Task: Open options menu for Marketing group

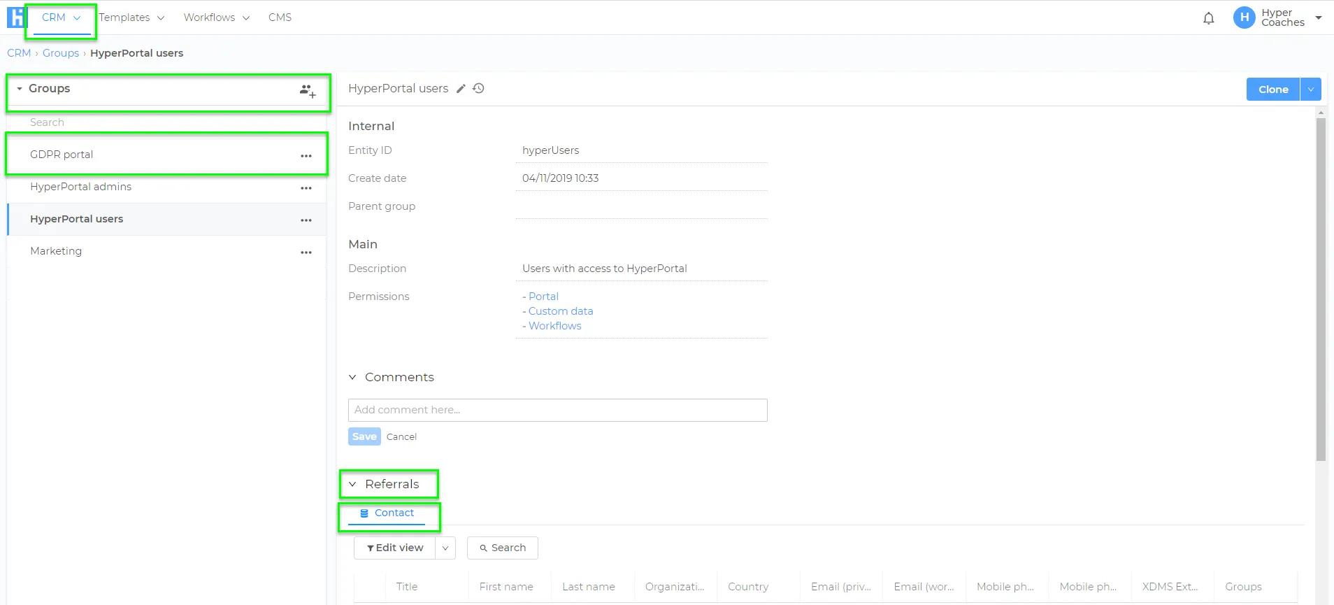Action: 306,252
